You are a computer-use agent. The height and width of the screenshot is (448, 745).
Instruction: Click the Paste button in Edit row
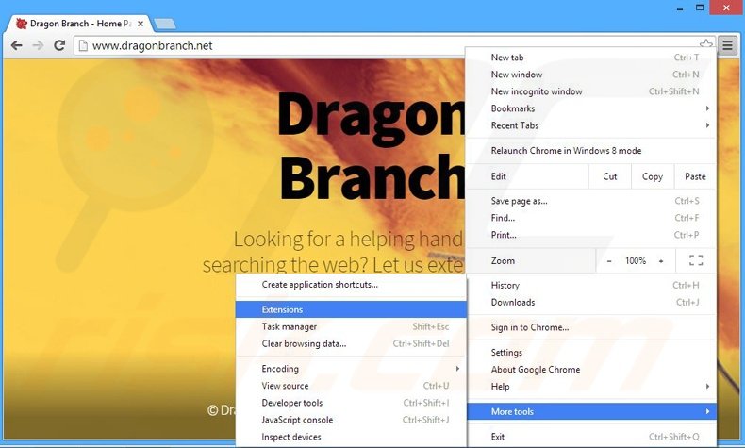(x=695, y=176)
